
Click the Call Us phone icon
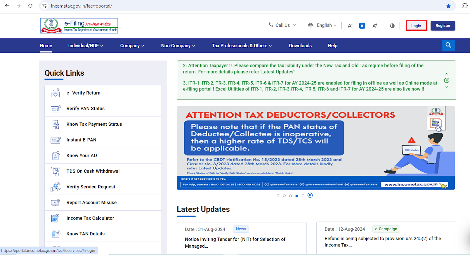(x=271, y=25)
